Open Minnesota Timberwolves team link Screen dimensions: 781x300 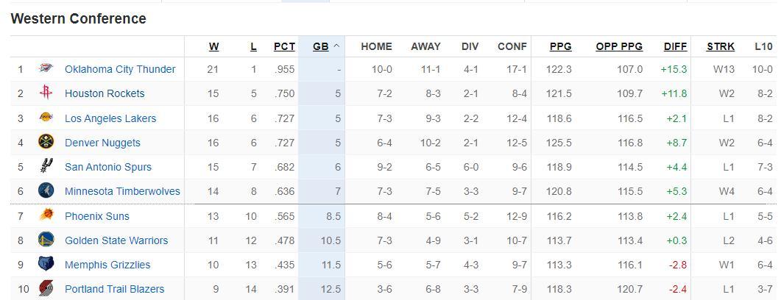(122, 191)
